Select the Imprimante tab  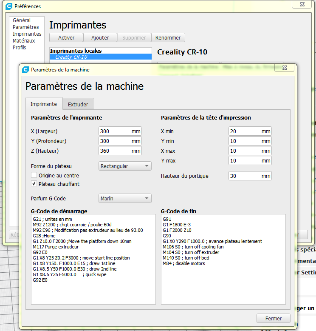(x=44, y=104)
